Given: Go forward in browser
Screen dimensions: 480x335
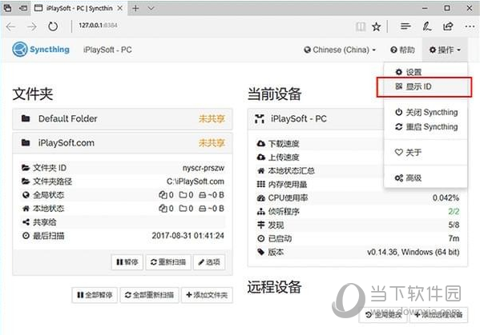Looking at the screenshot, I should pos(32,27).
